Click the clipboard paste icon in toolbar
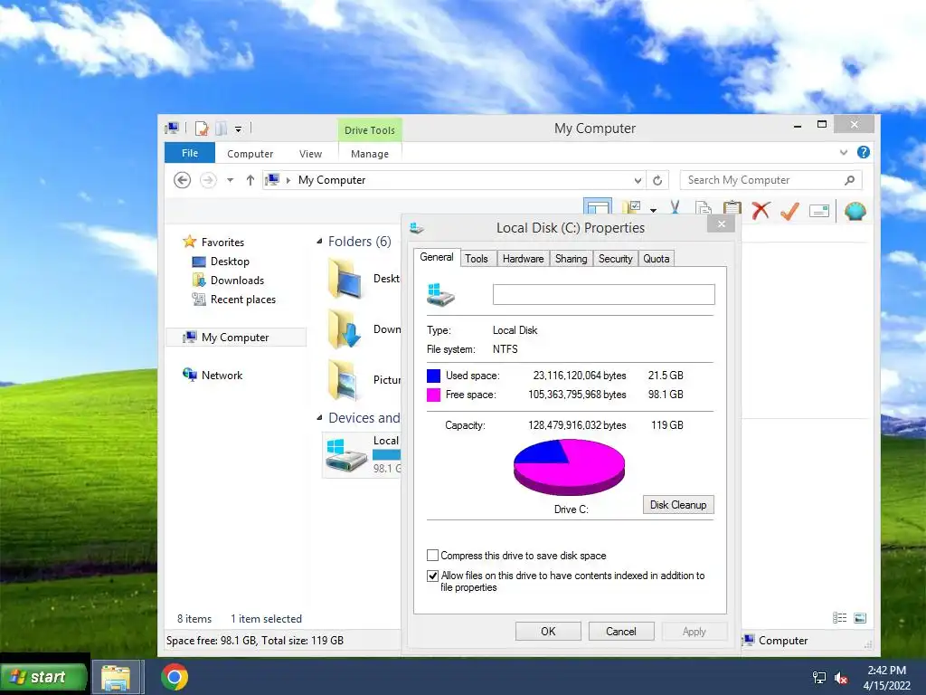 click(x=732, y=208)
